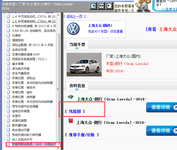Click the gray device icon beside 线路图 entry
The image size is (177, 150).
[71, 97]
